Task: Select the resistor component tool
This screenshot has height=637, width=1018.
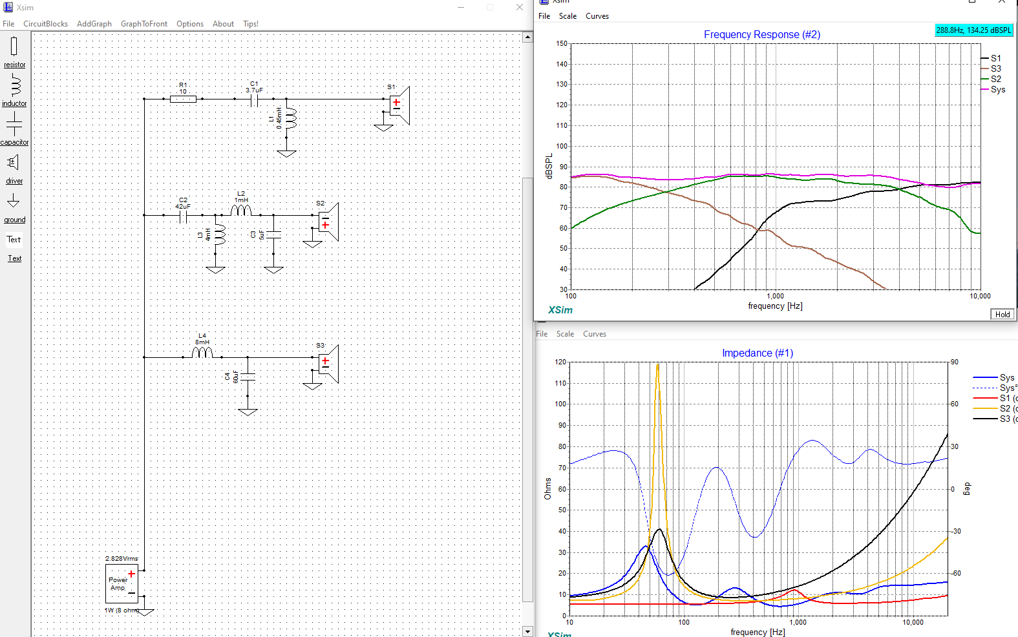Action: coord(14,52)
